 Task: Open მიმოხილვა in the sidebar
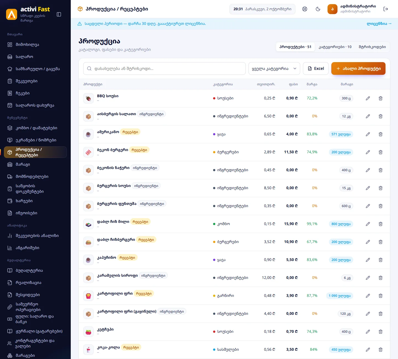tap(35, 44)
